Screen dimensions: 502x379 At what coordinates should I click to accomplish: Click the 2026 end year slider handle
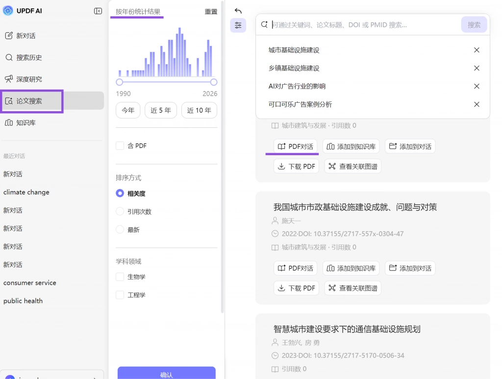pyautogui.click(x=214, y=82)
